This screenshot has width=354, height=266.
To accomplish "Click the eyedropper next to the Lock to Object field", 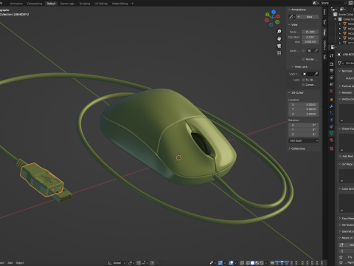I will tap(316, 74).
